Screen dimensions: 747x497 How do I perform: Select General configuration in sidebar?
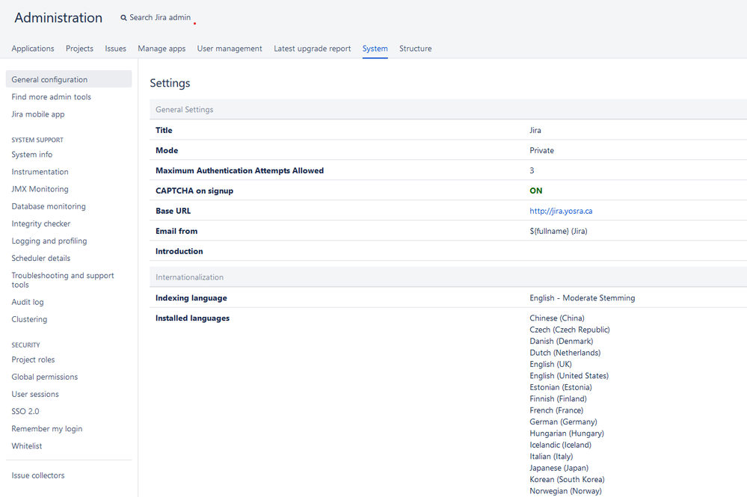[x=69, y=79]
